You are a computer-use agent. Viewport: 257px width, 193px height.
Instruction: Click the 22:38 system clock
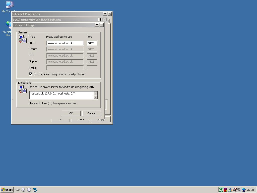coord(251,190)
